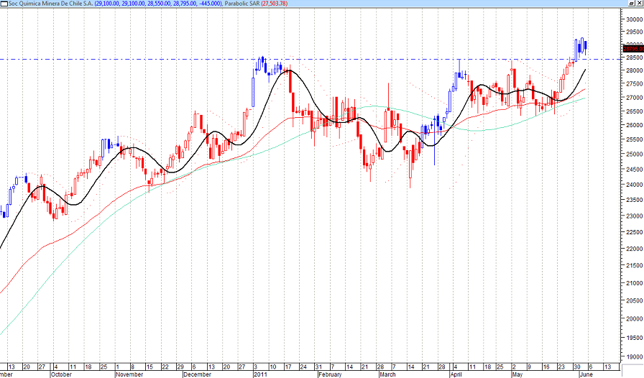Click the OHLC values '(29,100.00, 29,100.00, 28,550.00...' in title

tap(158, 4)
